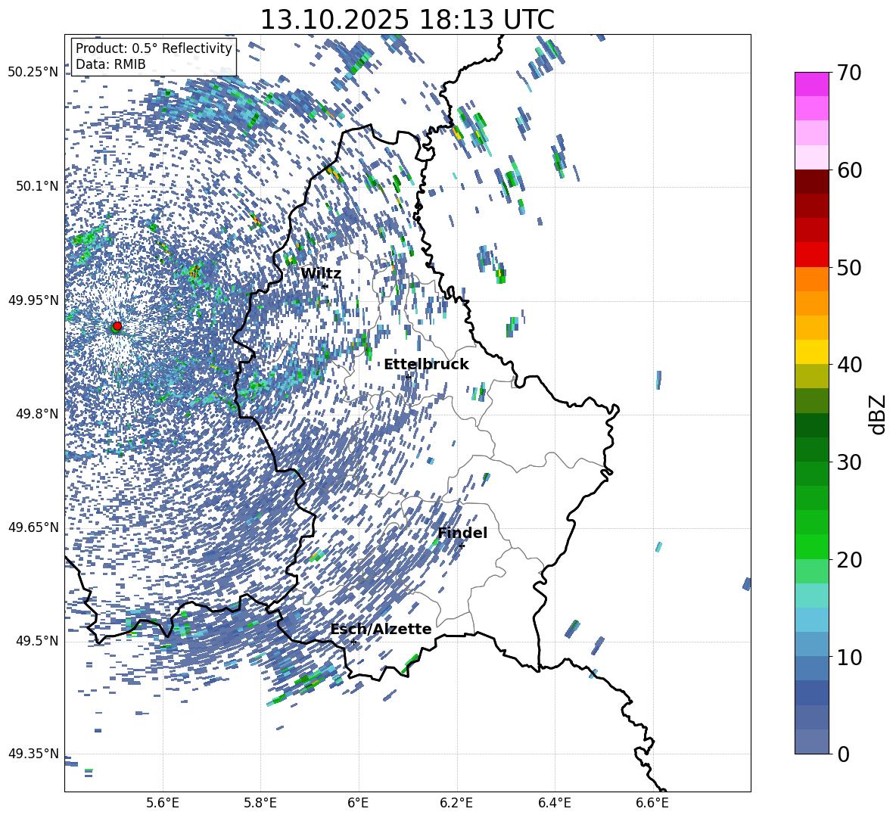Click the Esch/Alzette station cross marker
The width and height of the screenshot is (896, 818).
click(x=353, y=642)
